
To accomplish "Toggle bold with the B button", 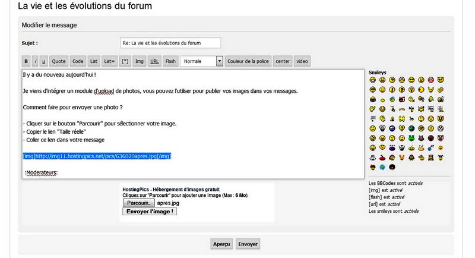I will 26,61.
